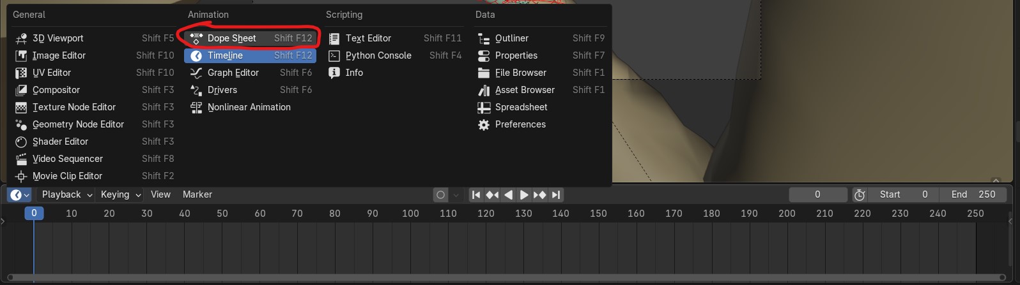Open the editor type selector button
This screenshot has width=1020, height=285.
(19, 195)
